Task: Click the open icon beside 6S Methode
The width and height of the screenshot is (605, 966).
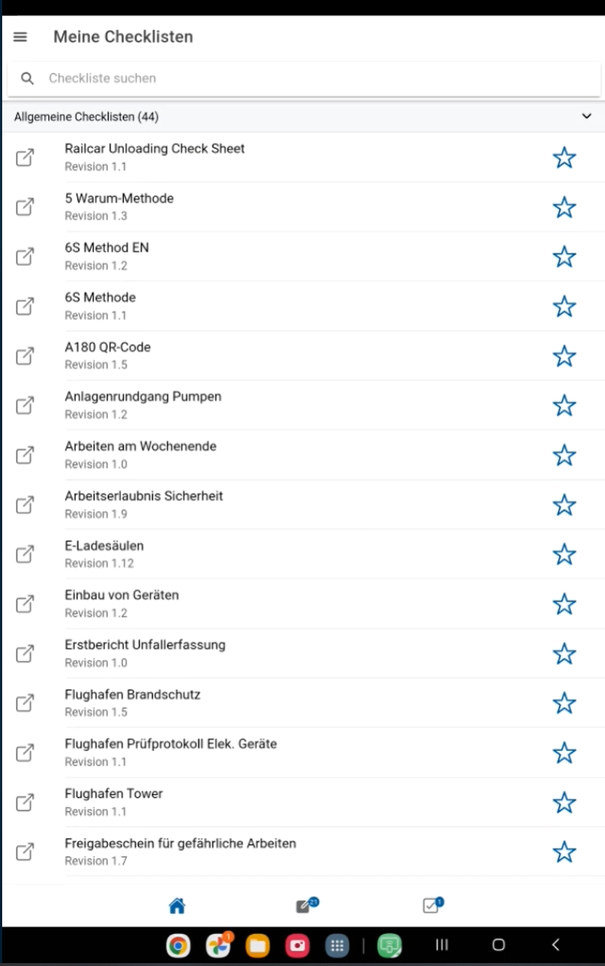Action: tap(25, 306)
